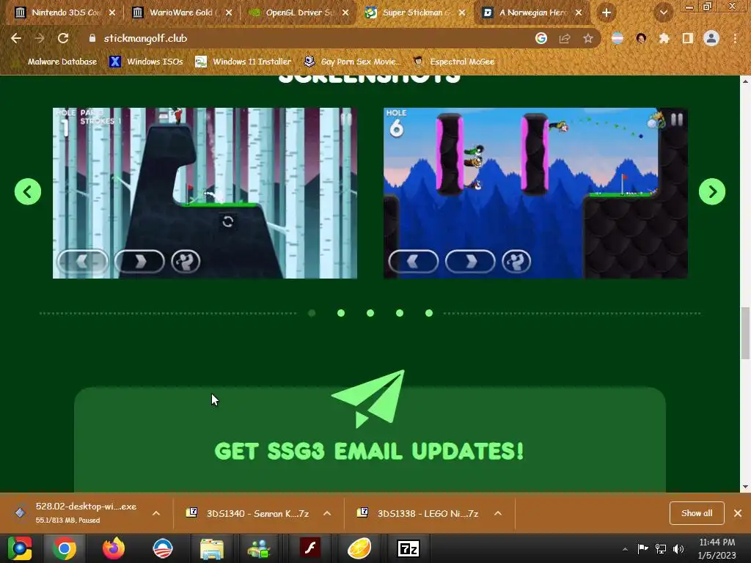
Task: Open Malware Database bookmark
Action: click(x=54, y=62)
